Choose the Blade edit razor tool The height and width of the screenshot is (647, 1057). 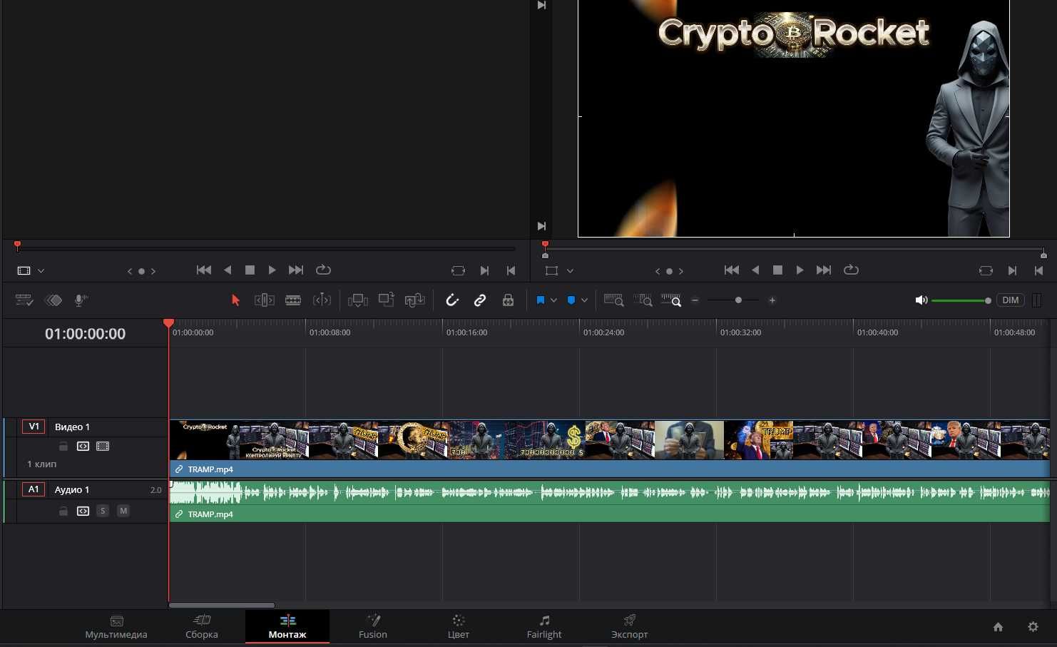click(293, 300)
